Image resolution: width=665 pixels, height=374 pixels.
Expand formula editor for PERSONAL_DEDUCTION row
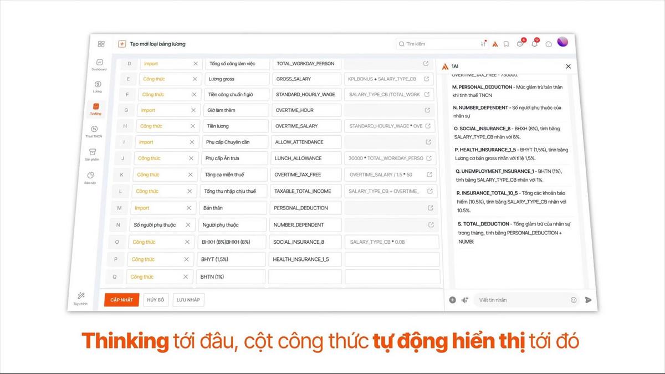(431, 208)
